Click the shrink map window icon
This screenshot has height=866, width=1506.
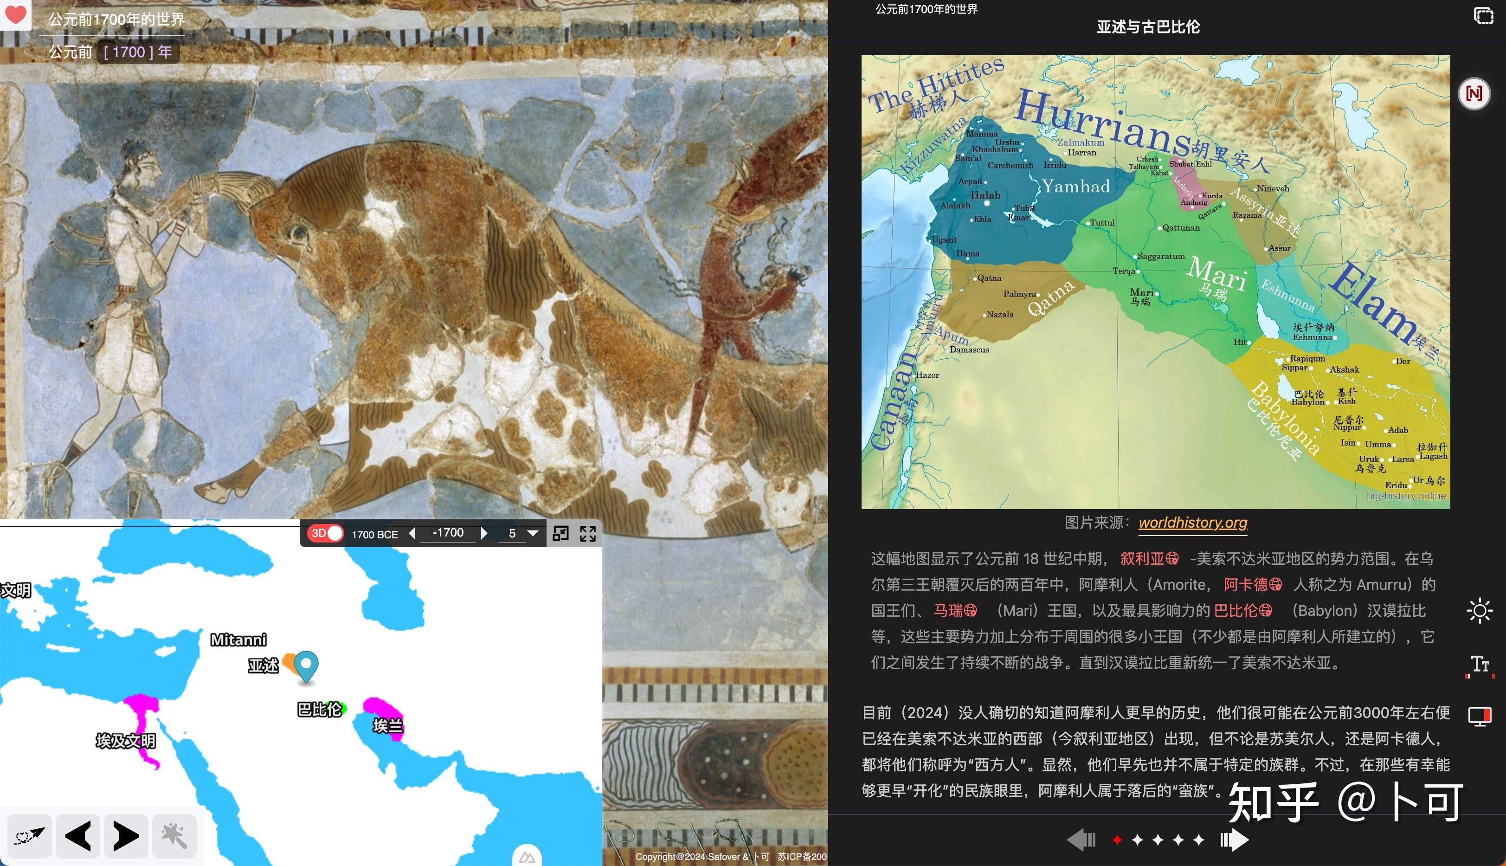point(560,534)
